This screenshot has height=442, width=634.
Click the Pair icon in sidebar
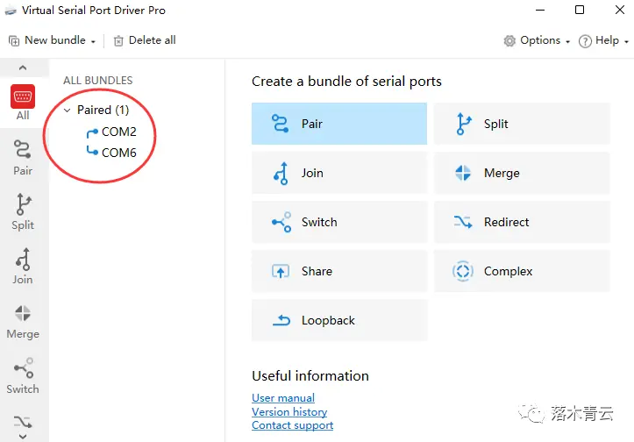(x=23, y=157)
